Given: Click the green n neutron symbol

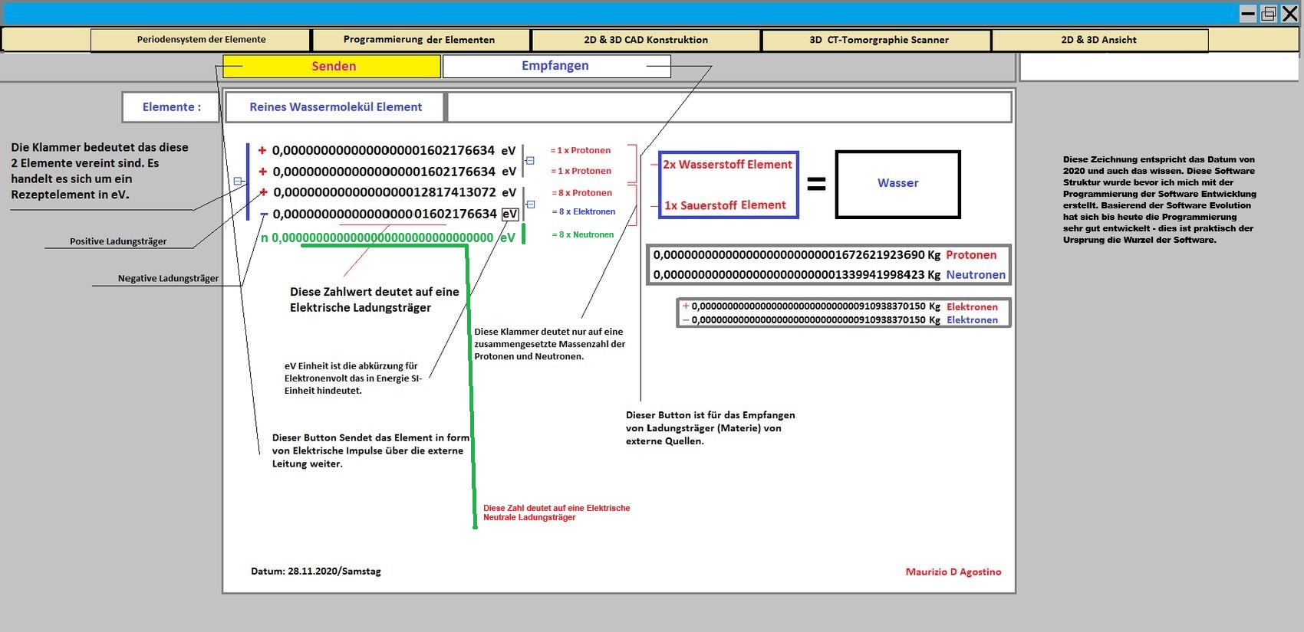Looking at the screenshot, I should tap(265, 238).
